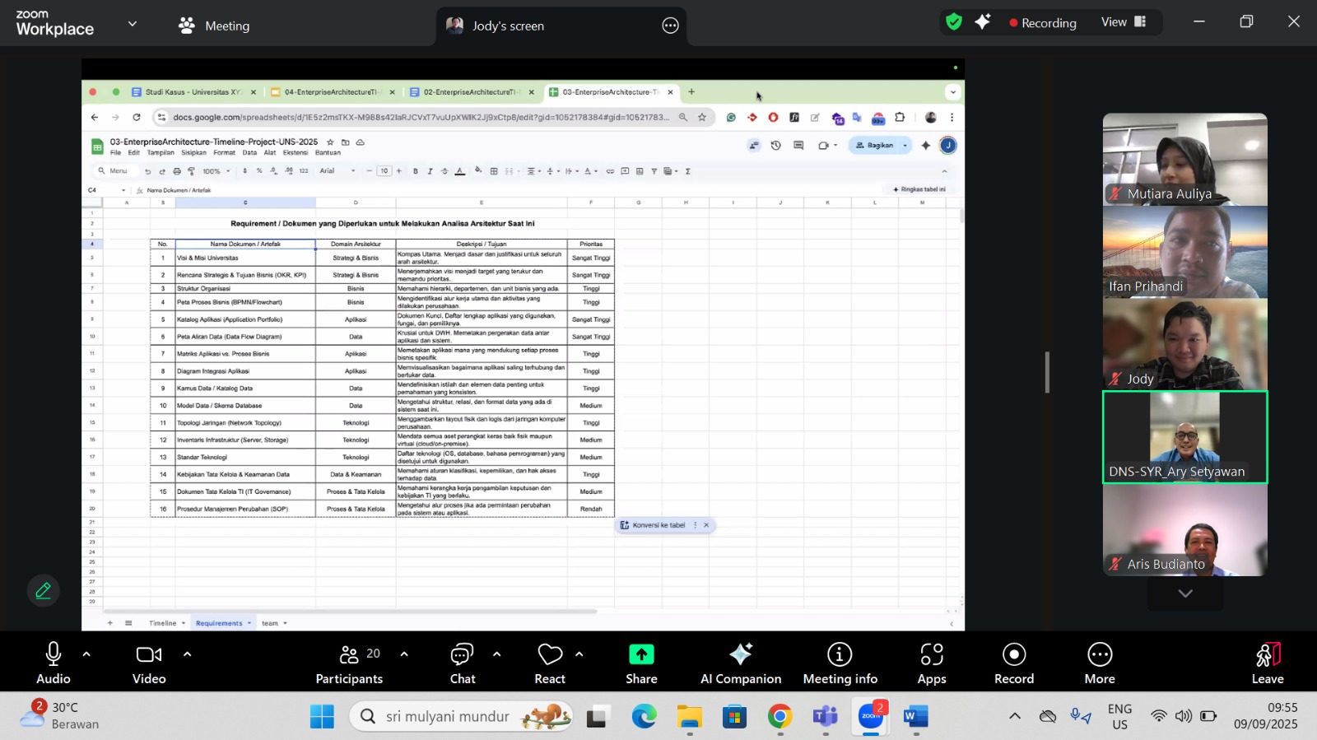The width and height of the screenshot is (1317, 740).
Task: Open Jody's screen share options
Action: coord(670,26)
